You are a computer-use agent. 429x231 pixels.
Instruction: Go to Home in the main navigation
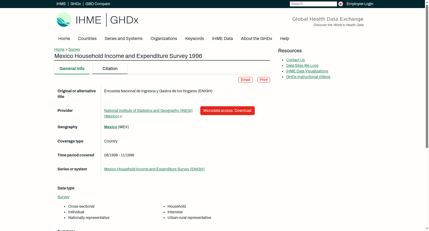pos(64,39)
